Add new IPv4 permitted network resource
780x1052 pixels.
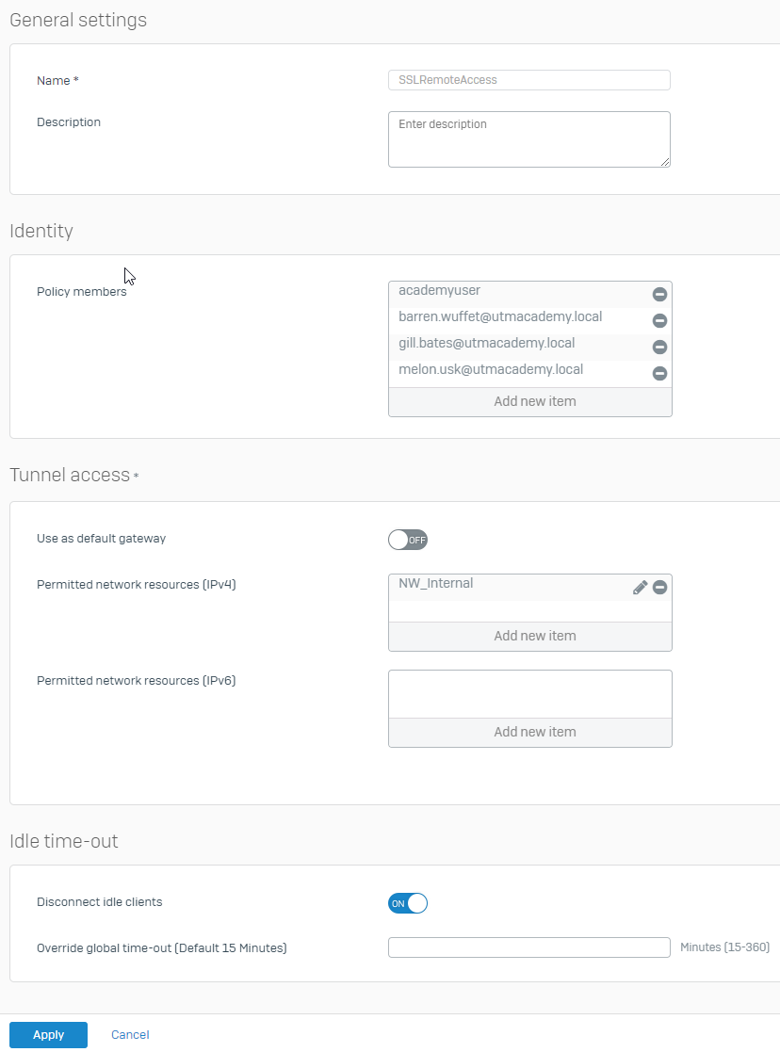[534, 635]
